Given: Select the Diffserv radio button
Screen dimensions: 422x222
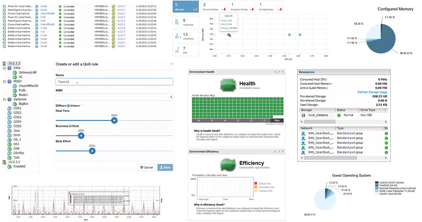Looking at the screenshot, I should pyautogui.click(x=68, y=106).
